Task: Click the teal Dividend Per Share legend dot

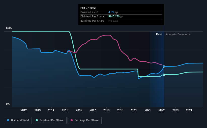Action: (x=37, y=120)
